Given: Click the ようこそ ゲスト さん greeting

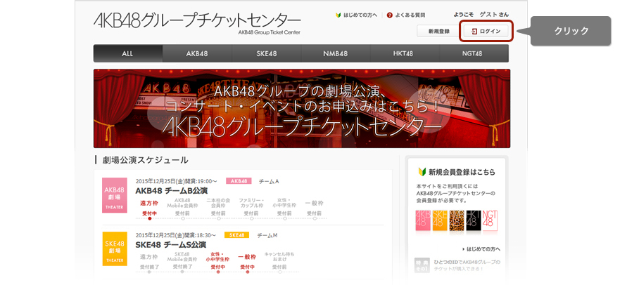Looking at the screenshot, I should 481,14.
